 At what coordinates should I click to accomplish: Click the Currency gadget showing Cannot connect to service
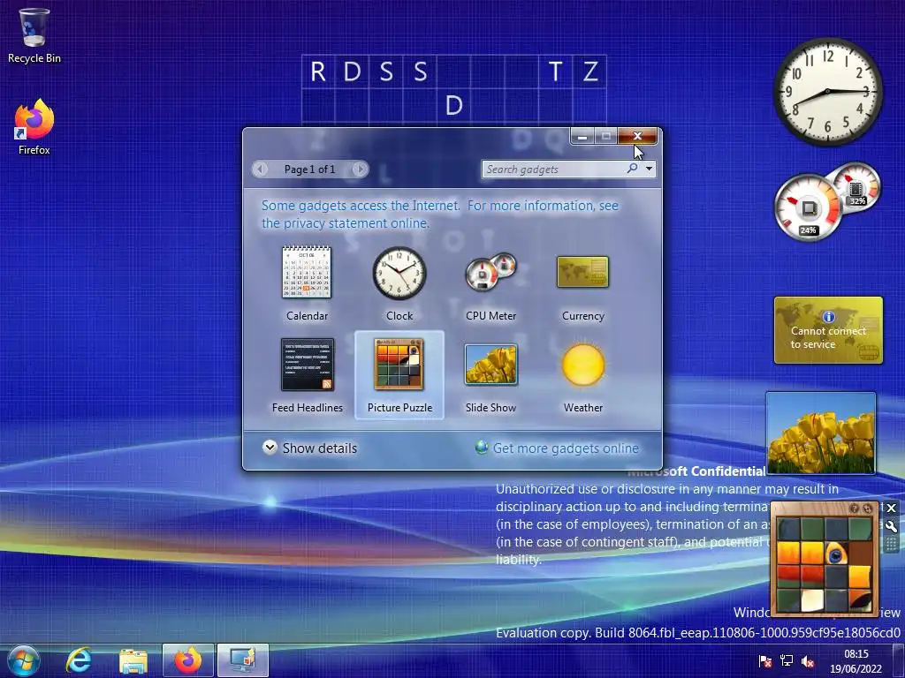(x=828, y=330)
